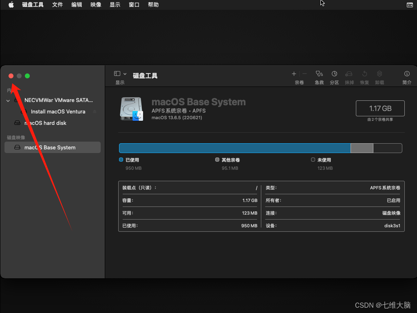The width and height of the screenshot is (417, 313).
Task: Click the unused (dark) storage bar segment
Action: coord(388,148)
